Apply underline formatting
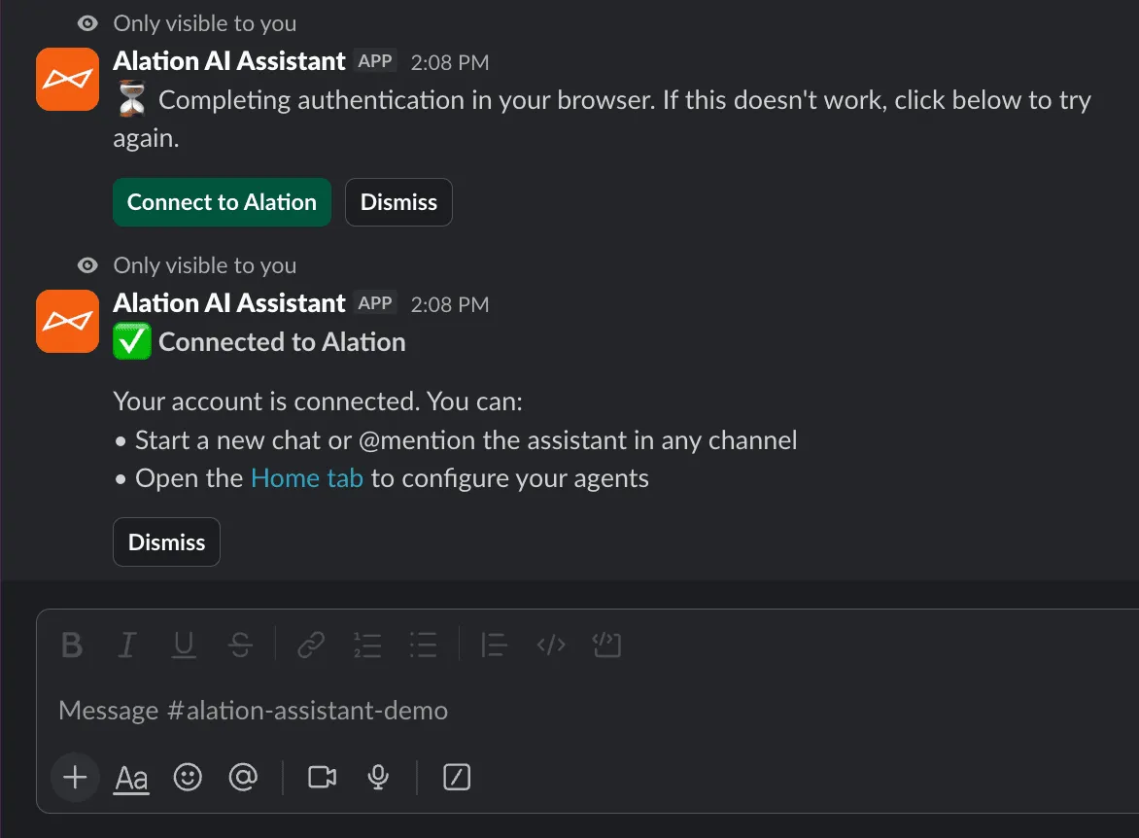 tap(184, 646)
